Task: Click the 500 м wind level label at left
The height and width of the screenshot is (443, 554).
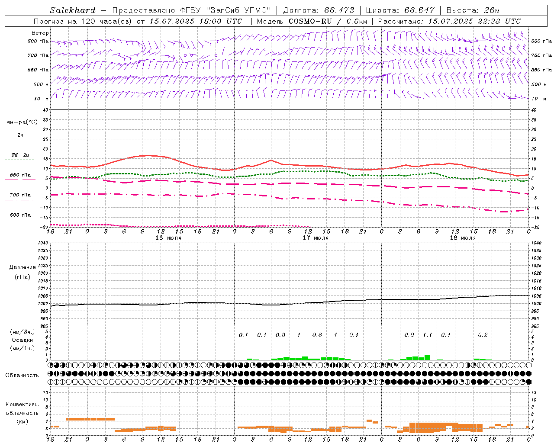Action: point(41,84)
